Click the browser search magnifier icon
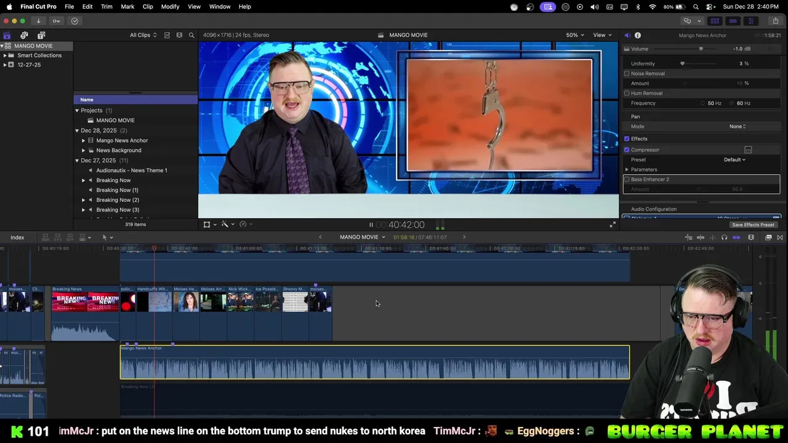Screen dimensions: 788x443 (191, 35)
